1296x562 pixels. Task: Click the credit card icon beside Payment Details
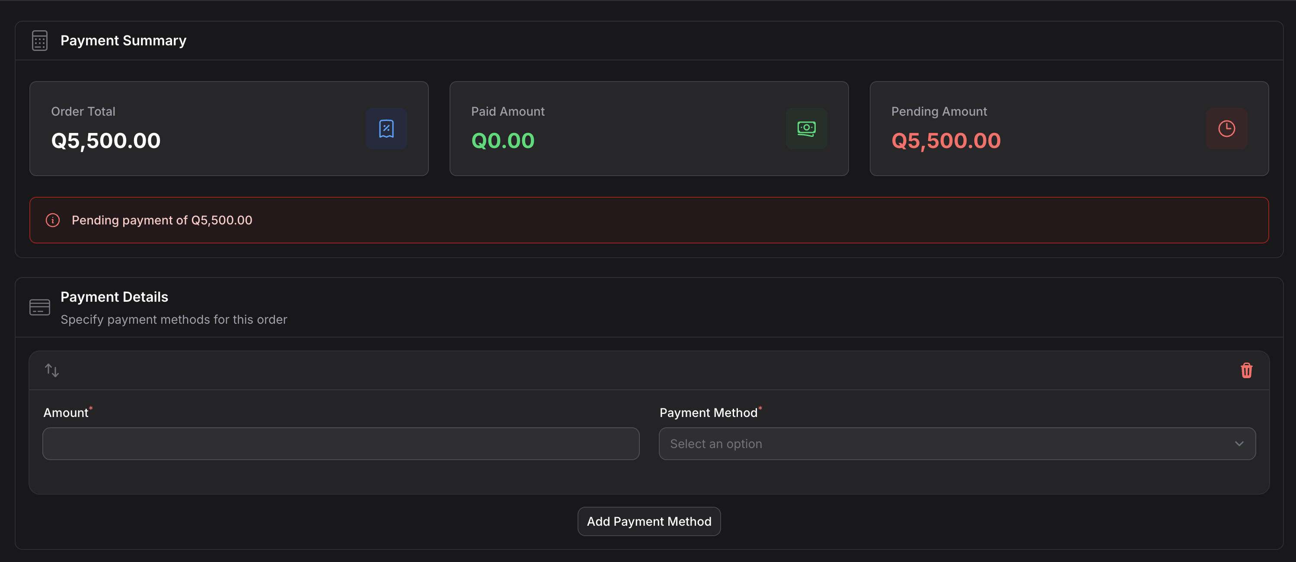tap(40, 307)
